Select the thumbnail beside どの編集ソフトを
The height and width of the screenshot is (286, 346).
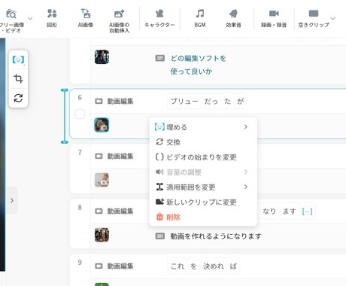[x=102, y=57]
